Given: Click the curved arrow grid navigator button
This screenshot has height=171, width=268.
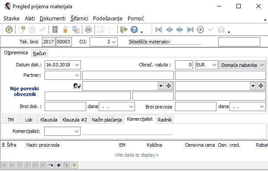Looking at the screenshot, I should 51,165.
